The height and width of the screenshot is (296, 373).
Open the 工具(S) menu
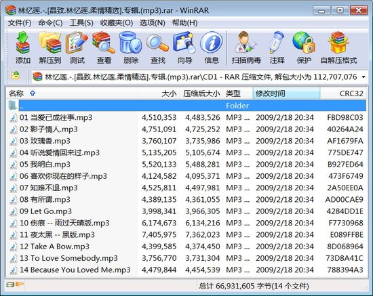81,23
